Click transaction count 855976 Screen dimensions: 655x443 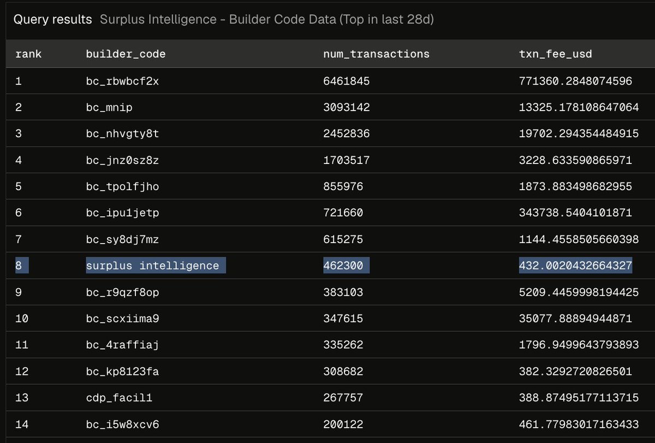343,186
